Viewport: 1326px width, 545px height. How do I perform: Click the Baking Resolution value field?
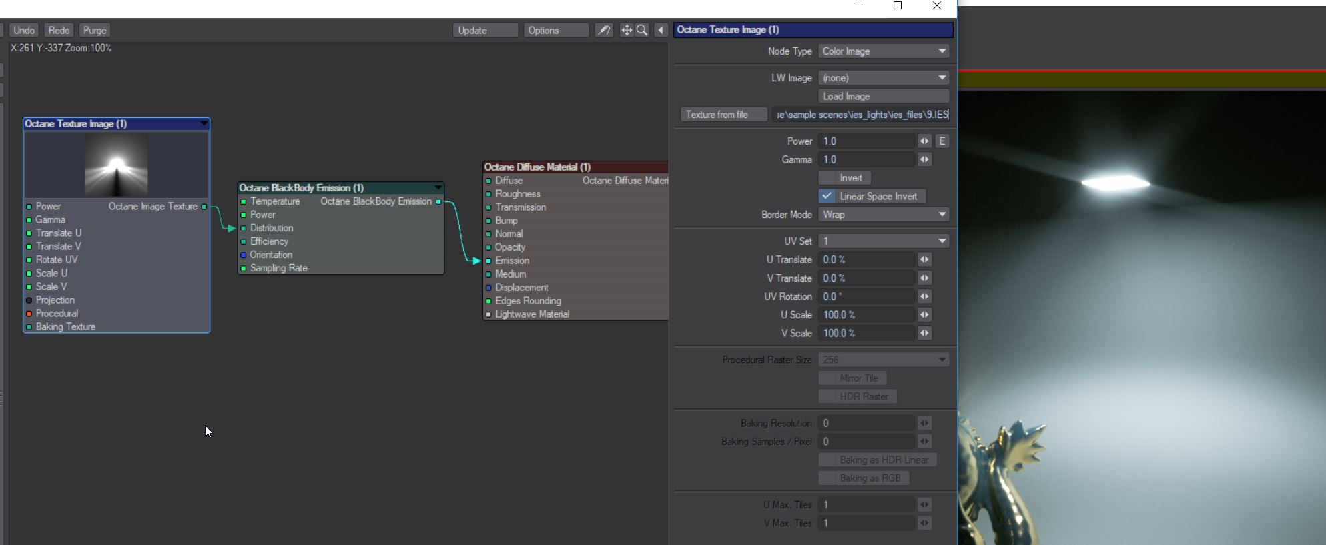point(866,423)
